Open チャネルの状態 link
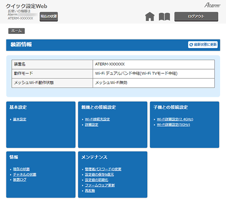 [24, 175]
